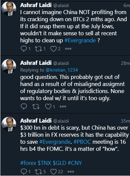Image resolution: width=130 pixels, height=176 pixels.
Task: Open more options on the BTC crackdown tweet
Action: click(68, 49)
